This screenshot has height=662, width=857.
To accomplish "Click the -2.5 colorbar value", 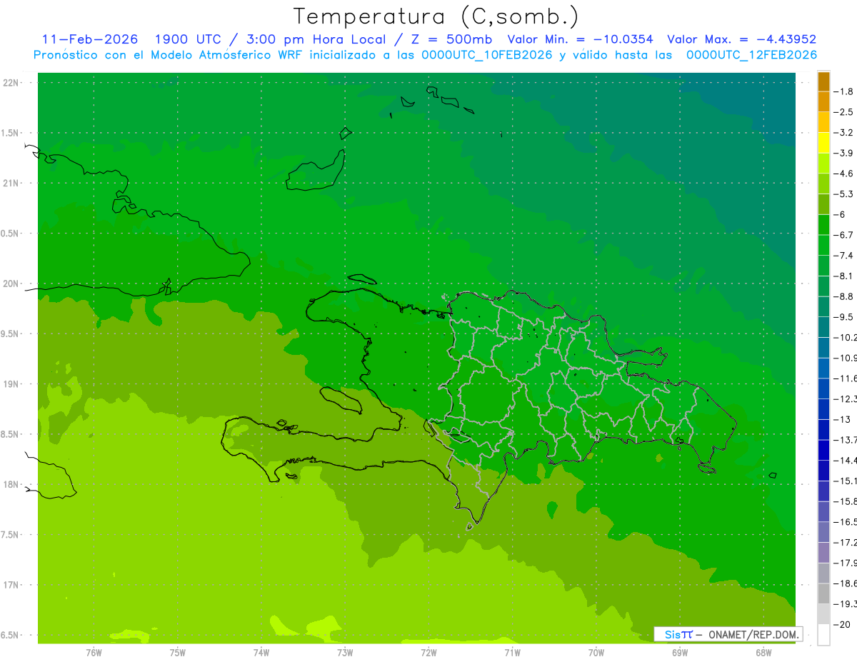I will pyautogui.click(x=844, y=112).
